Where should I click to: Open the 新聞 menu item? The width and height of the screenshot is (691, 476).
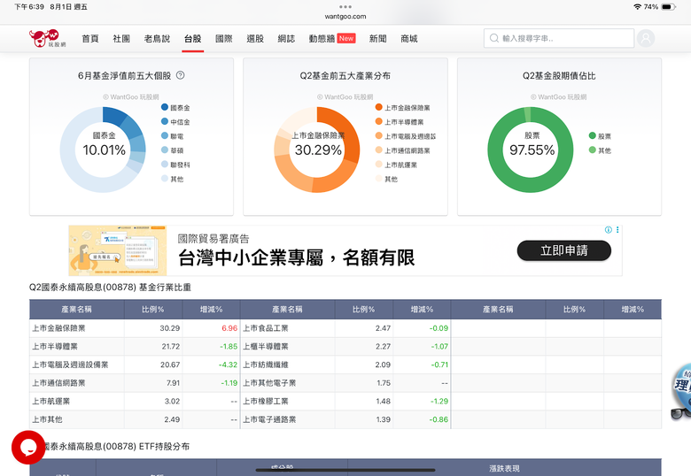(x=377, y=39)
